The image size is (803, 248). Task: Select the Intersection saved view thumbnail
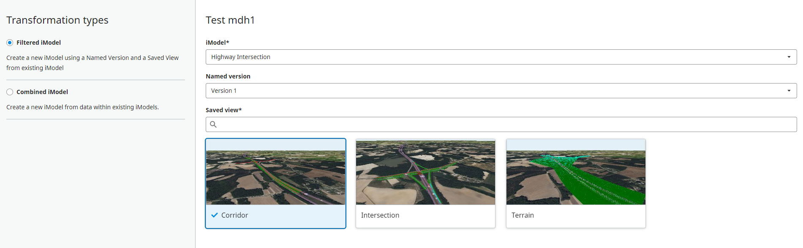[425, 172]
